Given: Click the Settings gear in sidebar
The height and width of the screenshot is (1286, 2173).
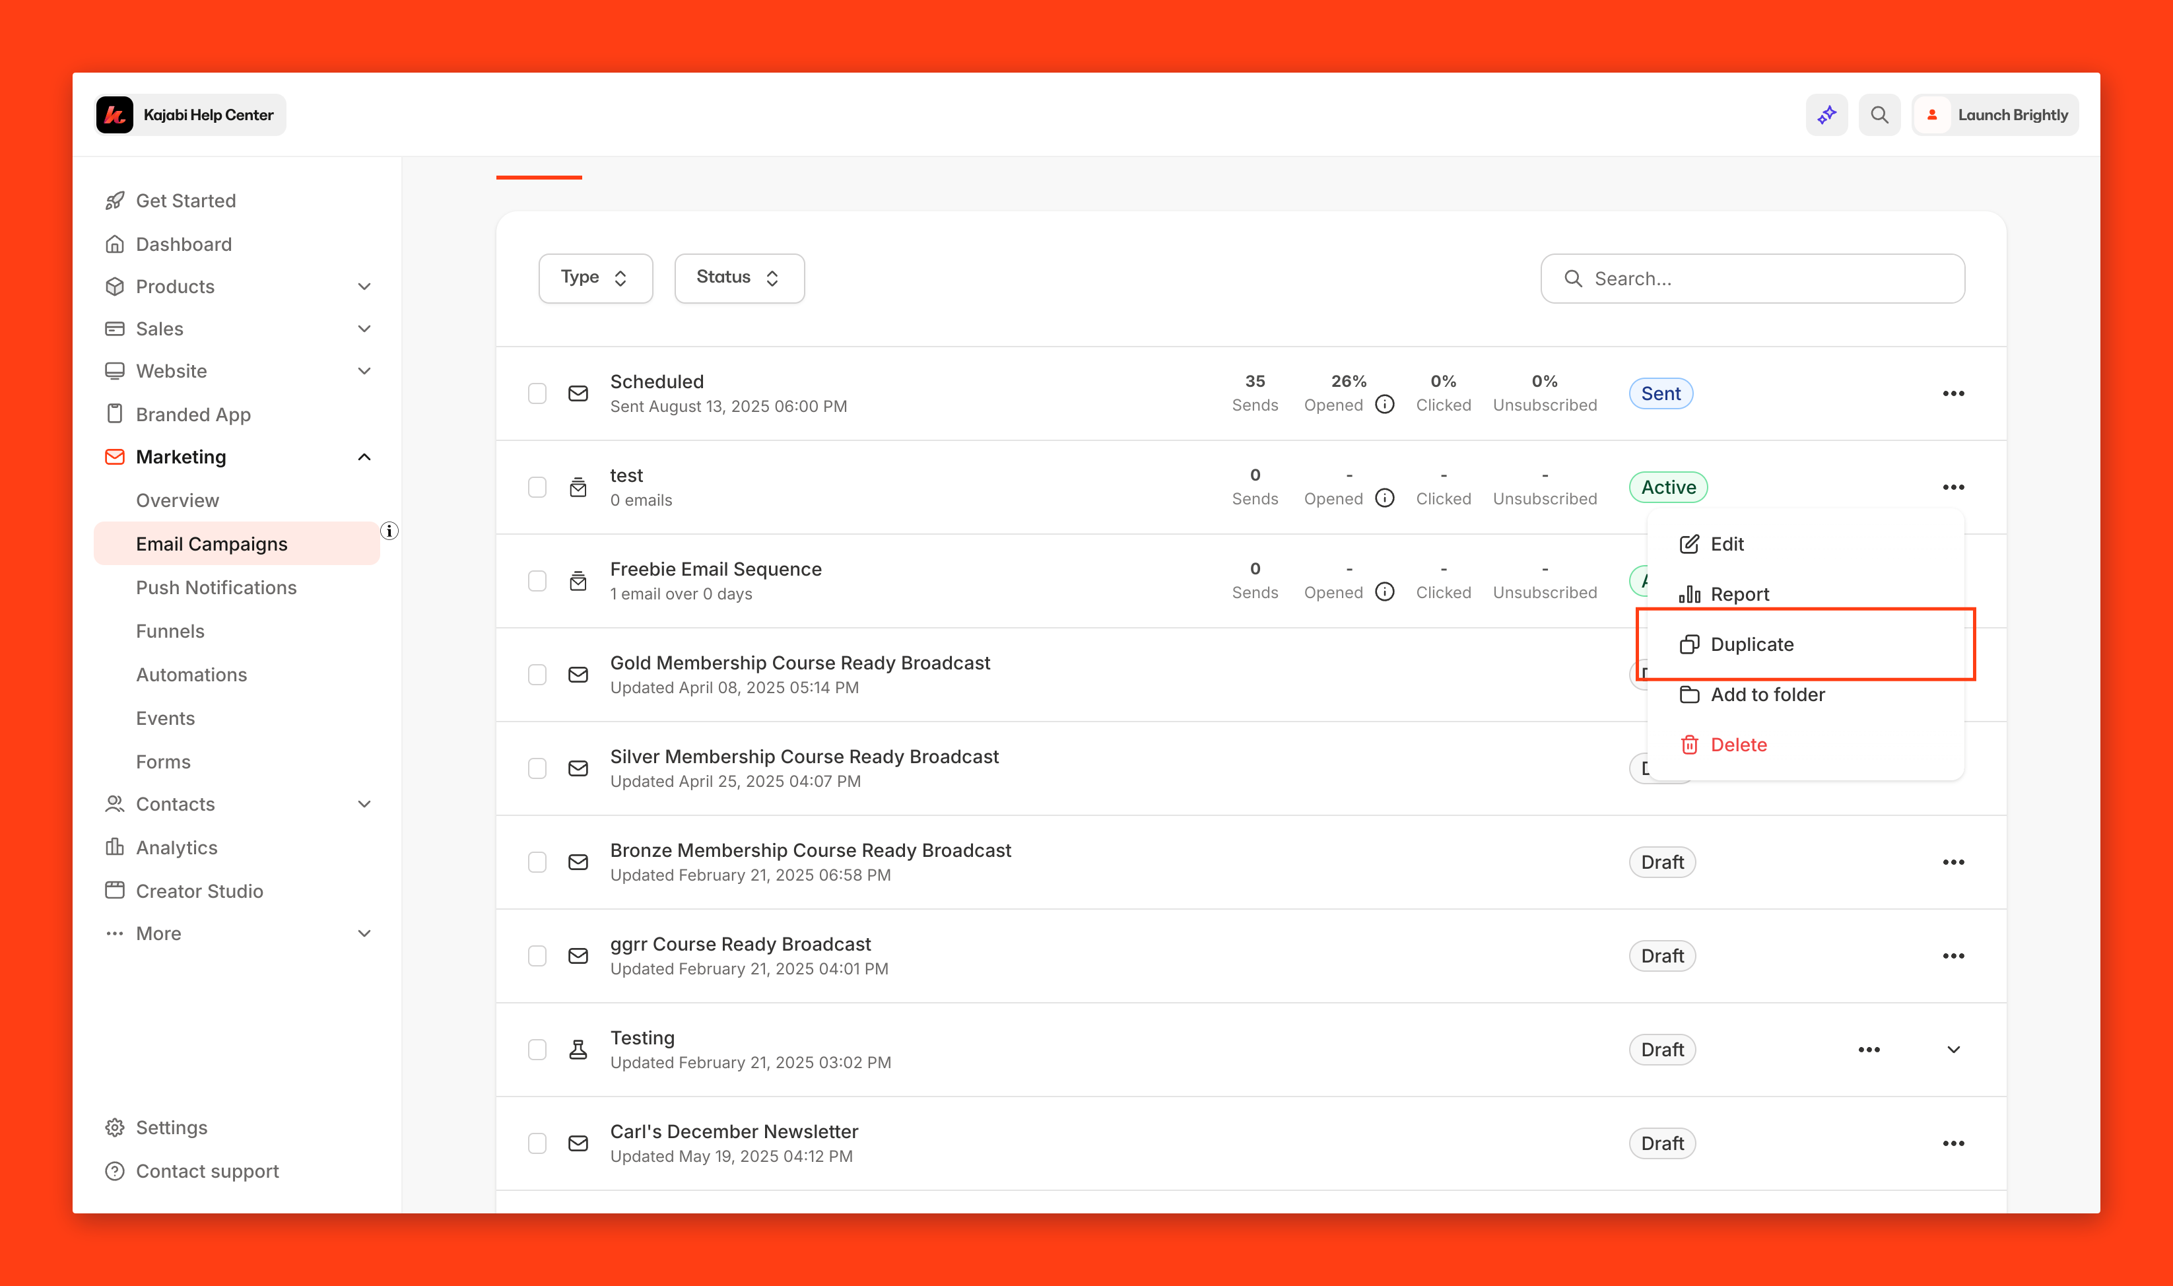Looking at the screenshot, I should point(114,1128).
